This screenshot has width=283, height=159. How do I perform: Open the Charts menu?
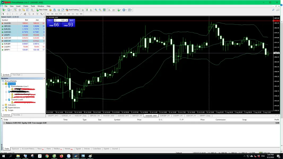[25, 6]
